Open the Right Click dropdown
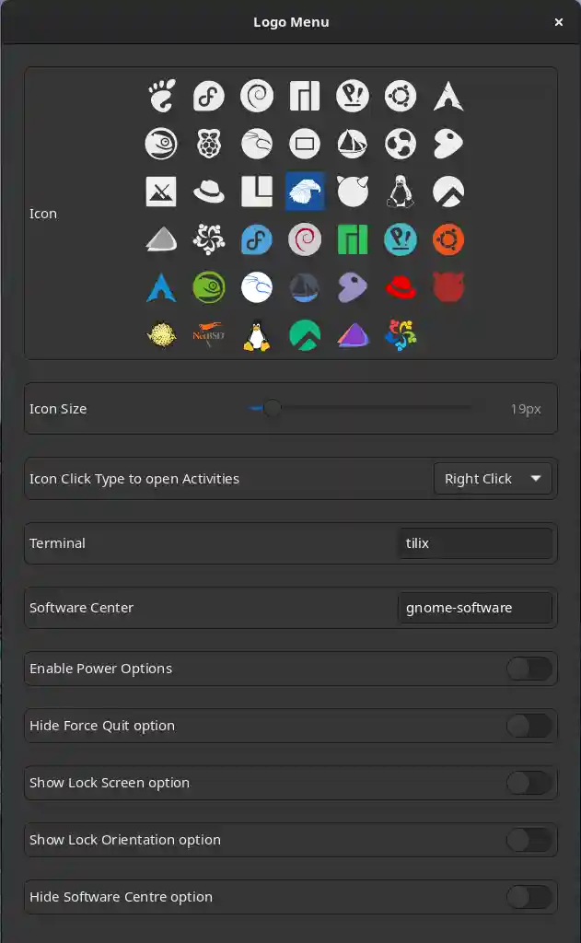The image size is (581, 943). [493, 479]
